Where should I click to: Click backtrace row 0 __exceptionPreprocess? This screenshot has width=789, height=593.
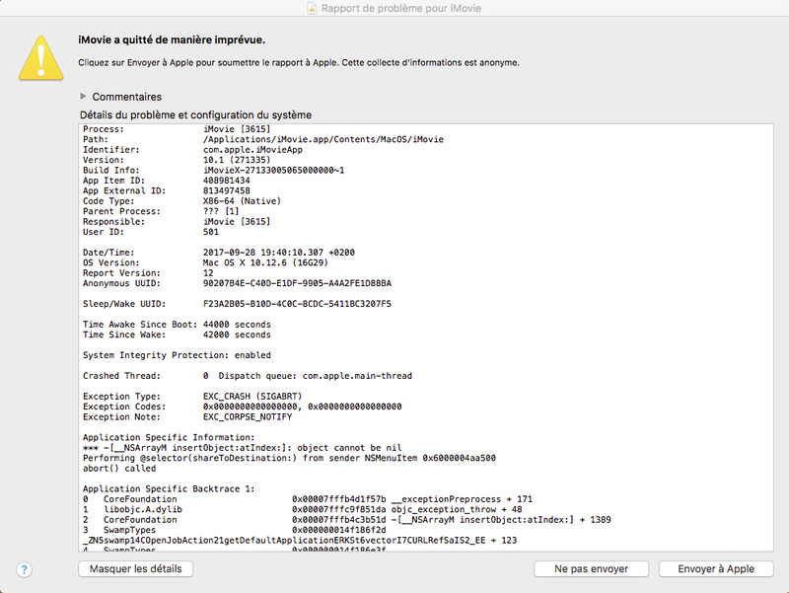(308, 499)
